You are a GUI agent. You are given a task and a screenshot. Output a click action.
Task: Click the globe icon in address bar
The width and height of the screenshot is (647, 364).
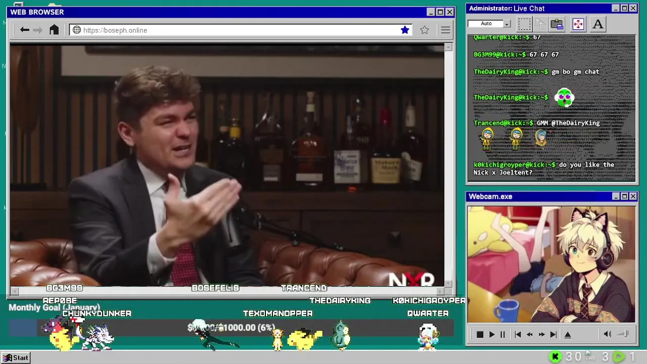click(x=77, y=30)
